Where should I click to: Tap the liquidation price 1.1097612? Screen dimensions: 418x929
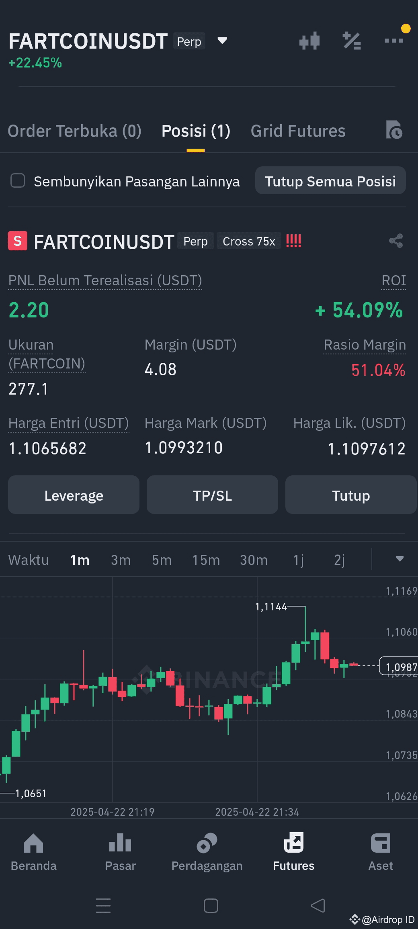pos(367,449)
